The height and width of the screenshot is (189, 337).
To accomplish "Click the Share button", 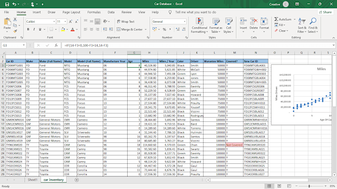I will pos(325,12).
